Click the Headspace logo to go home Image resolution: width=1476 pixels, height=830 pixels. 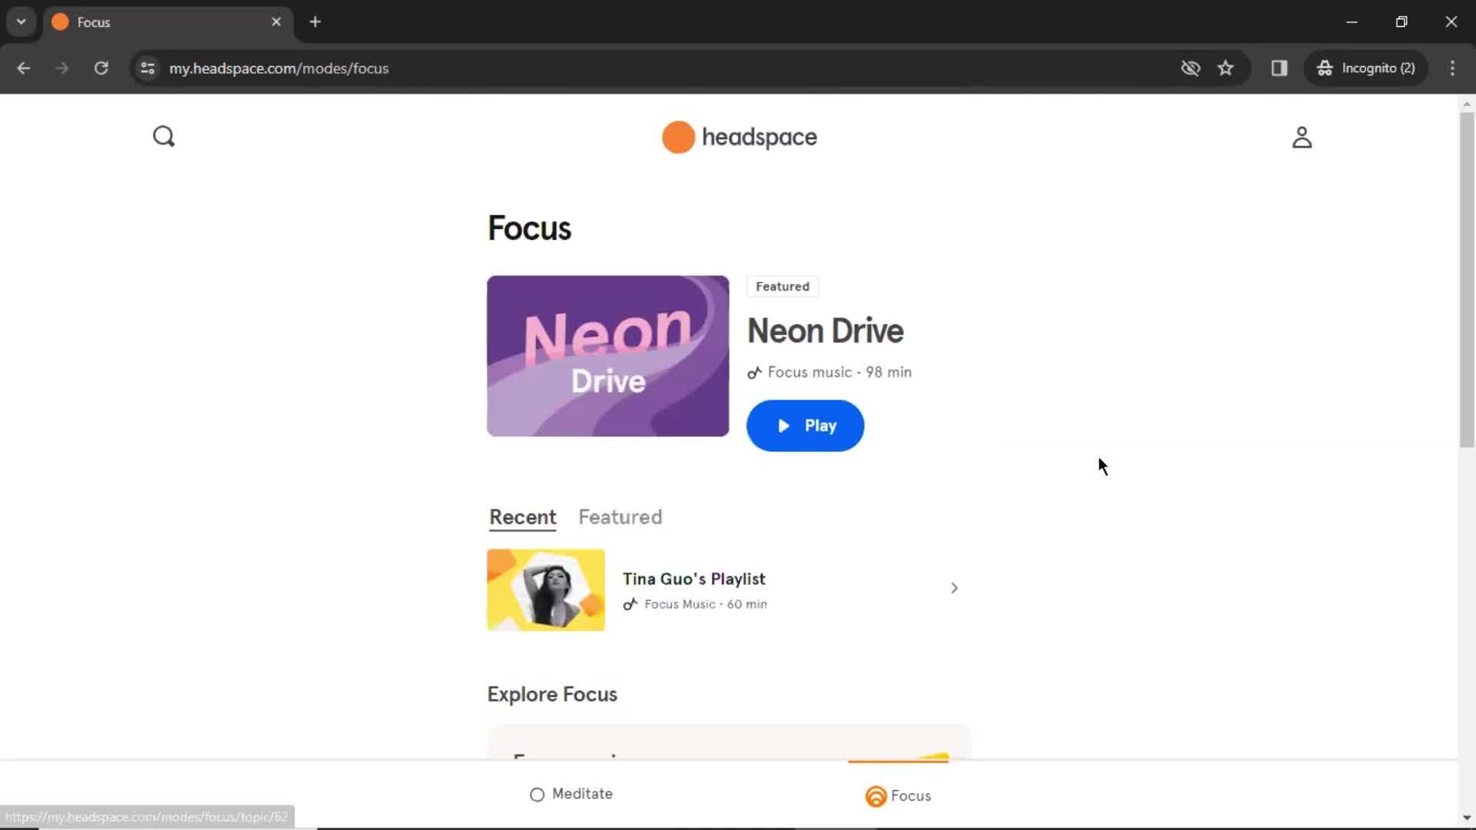click(x=739, y=137)
